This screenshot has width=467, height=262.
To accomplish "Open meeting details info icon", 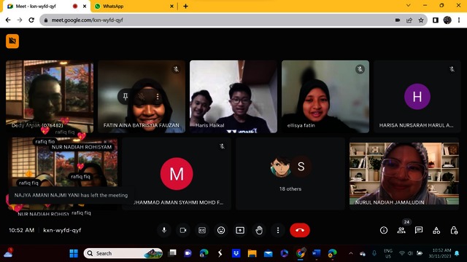I will coord(384,230).
